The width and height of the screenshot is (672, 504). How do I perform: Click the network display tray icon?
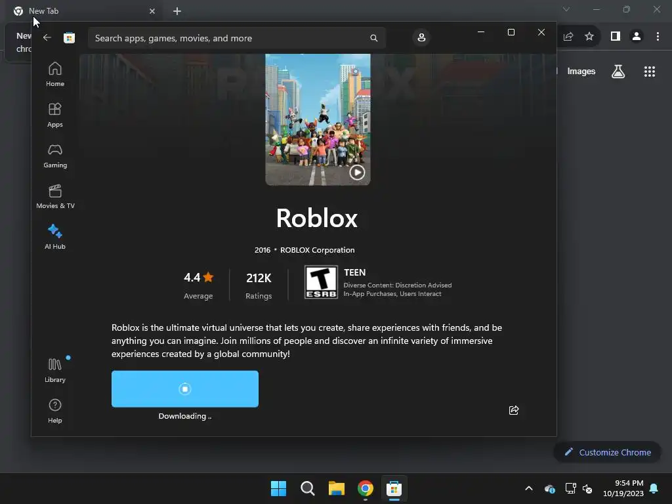coord(570,488)
